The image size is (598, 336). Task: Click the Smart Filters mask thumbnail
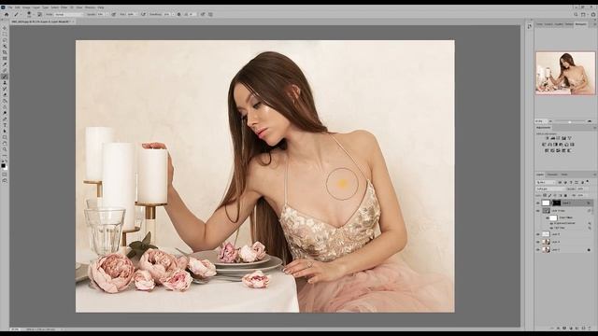pyautogui.click(x=554, y=217)
